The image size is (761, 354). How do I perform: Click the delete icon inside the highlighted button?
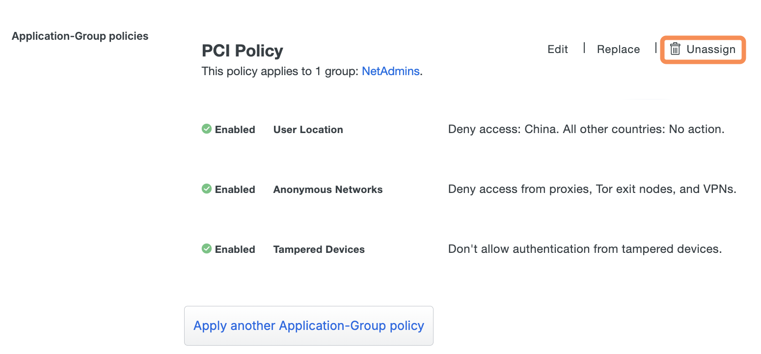[675, 49]
